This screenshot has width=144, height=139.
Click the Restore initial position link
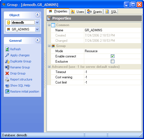(x=25, y=92)
